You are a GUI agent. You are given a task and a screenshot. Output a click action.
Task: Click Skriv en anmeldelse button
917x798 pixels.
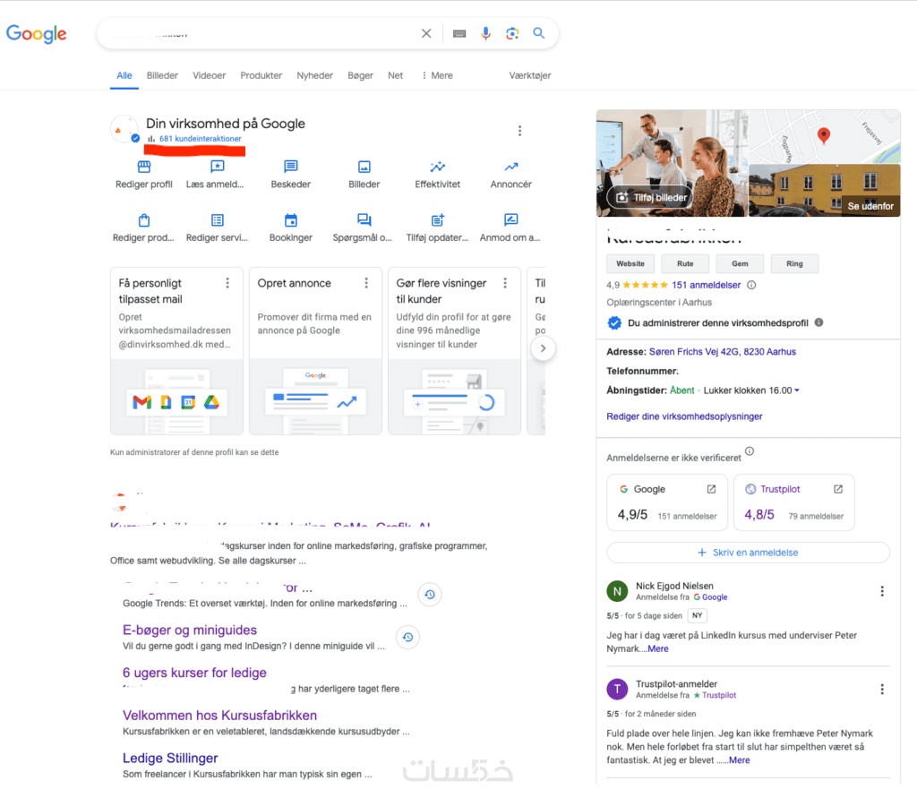click(x=748, y=553)
